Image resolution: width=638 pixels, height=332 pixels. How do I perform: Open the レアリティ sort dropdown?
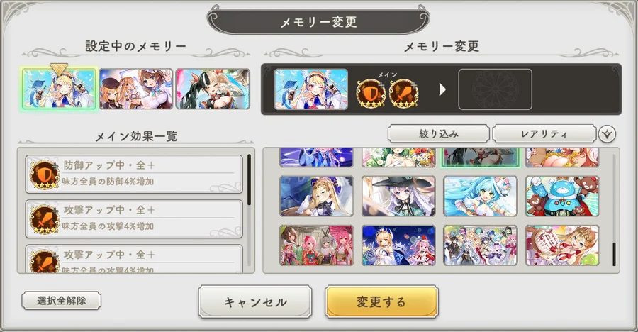[544, 133]
